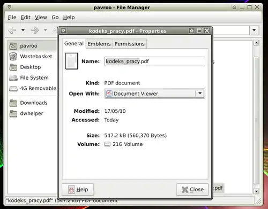Open the 4G Removable volume
268x209 pixels.
coord(32,88)
